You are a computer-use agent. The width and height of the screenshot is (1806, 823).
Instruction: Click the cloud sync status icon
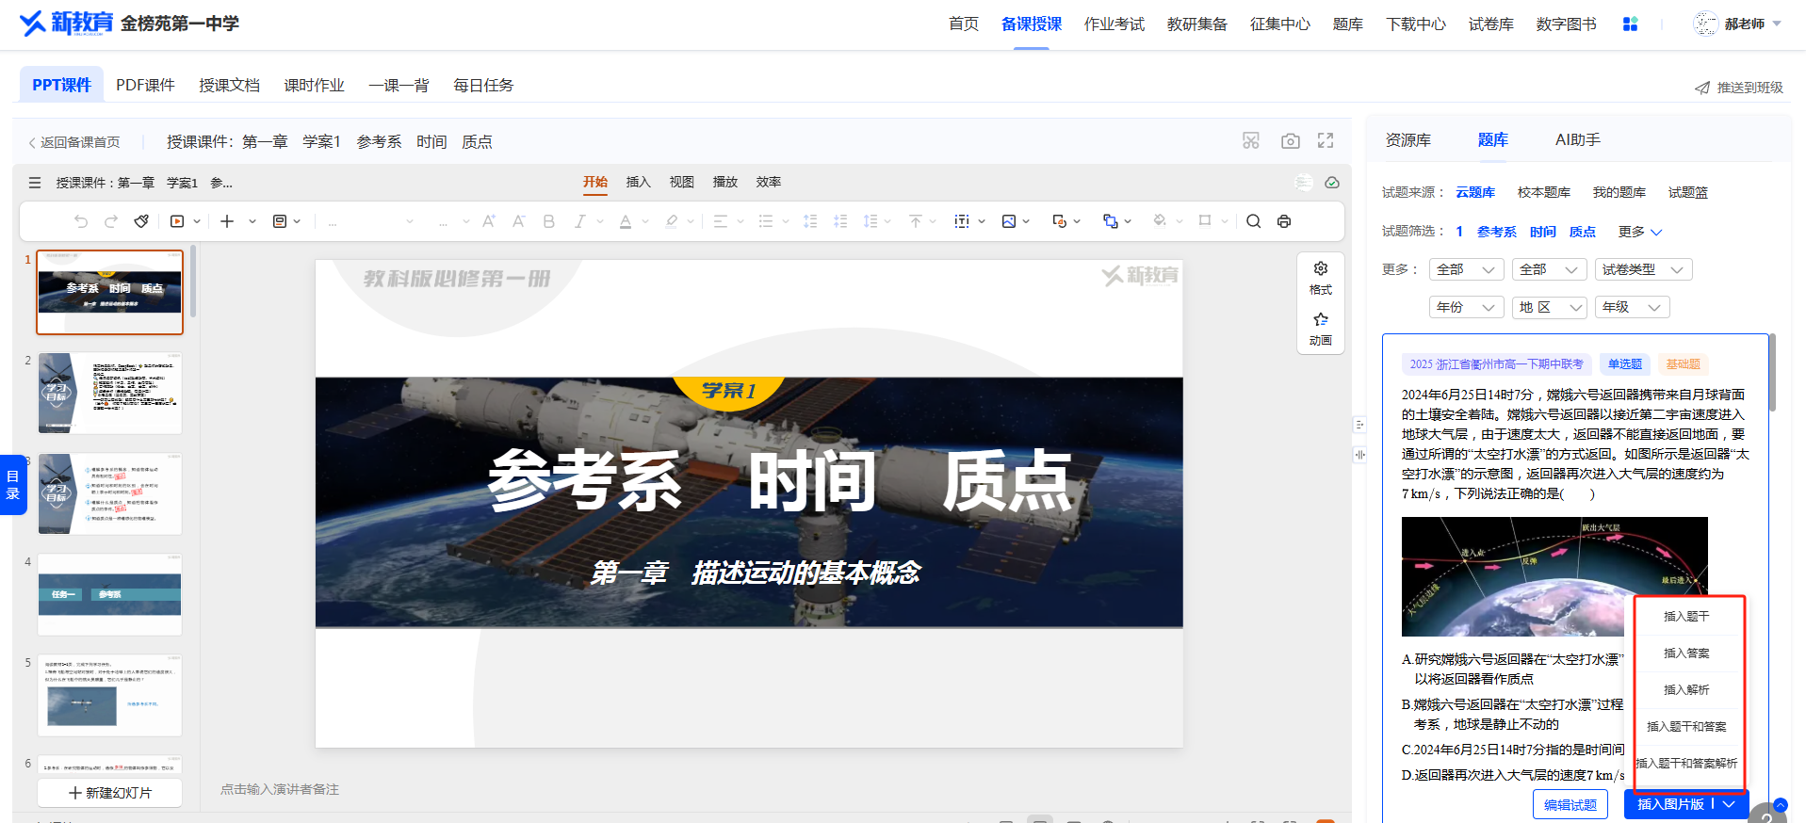tap(1332, 183)
